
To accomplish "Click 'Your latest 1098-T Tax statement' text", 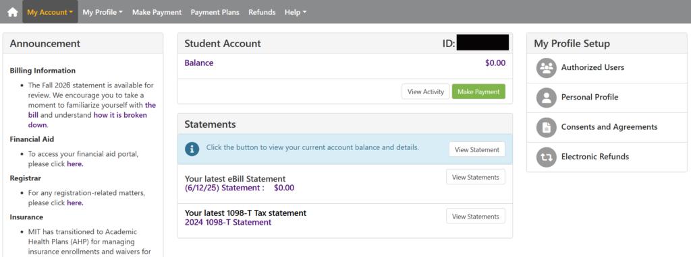I will pos(246,213).
